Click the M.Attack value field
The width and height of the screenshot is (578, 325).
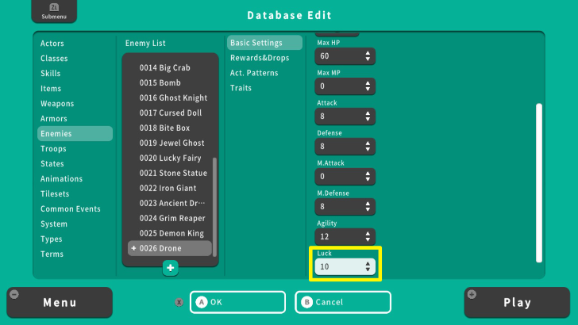click(345, 177)
